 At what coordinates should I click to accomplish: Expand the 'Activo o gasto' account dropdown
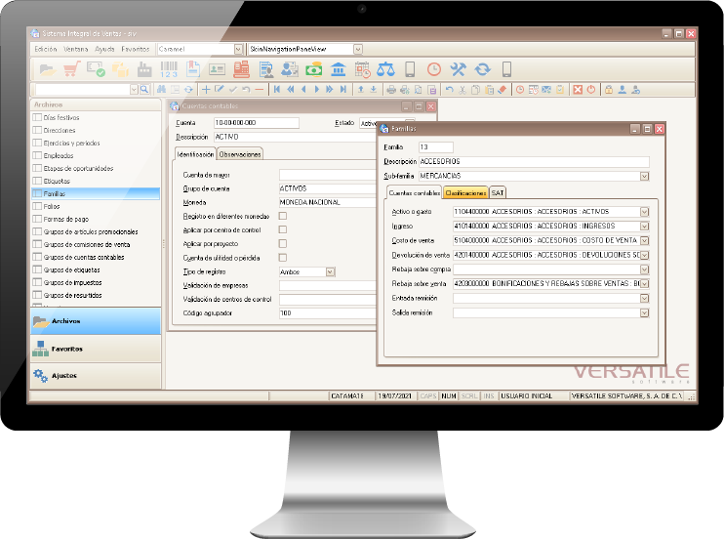pos(644,212)
